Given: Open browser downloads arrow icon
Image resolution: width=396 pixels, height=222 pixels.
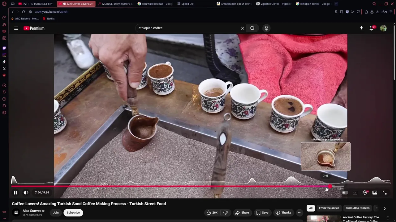Looking at the screenshot, I should coord(377,12).
